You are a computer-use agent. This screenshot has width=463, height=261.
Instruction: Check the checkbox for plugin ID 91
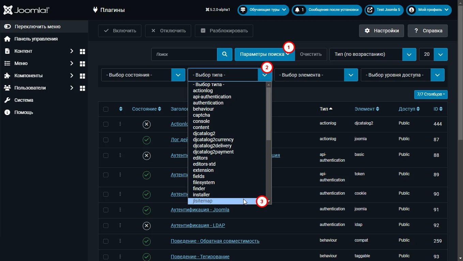point(106,210)
